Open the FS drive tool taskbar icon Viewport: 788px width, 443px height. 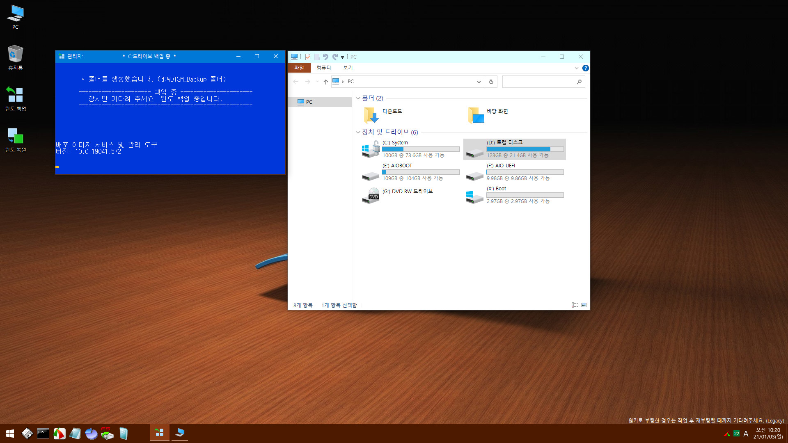click(107, 434)
